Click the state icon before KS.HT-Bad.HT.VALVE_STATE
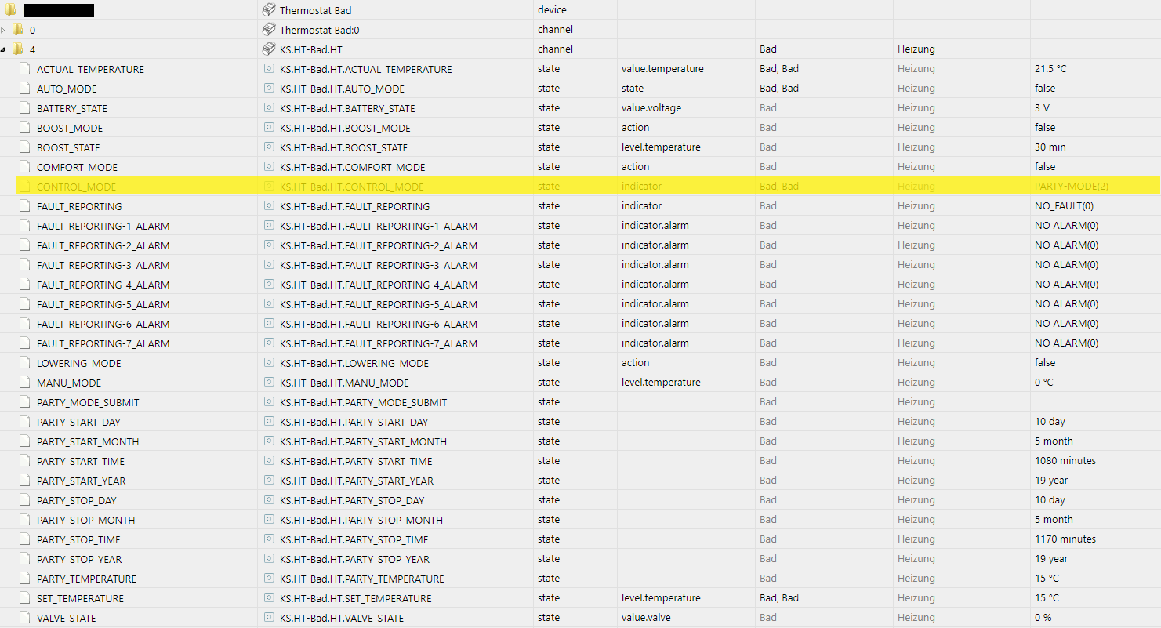Viewport: 1161px width, 628px height. [269, 618]
